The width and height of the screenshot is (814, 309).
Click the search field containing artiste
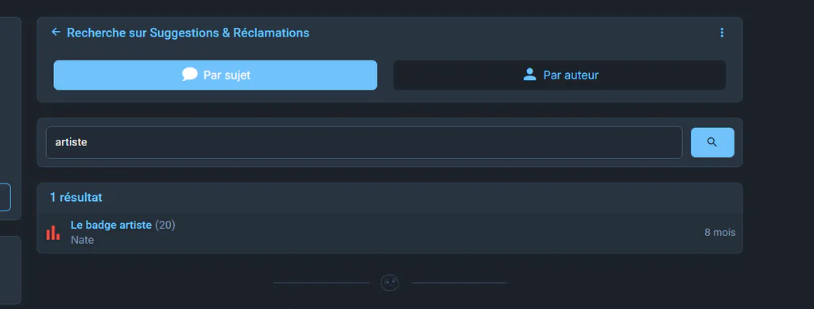[x=364, y=142]
